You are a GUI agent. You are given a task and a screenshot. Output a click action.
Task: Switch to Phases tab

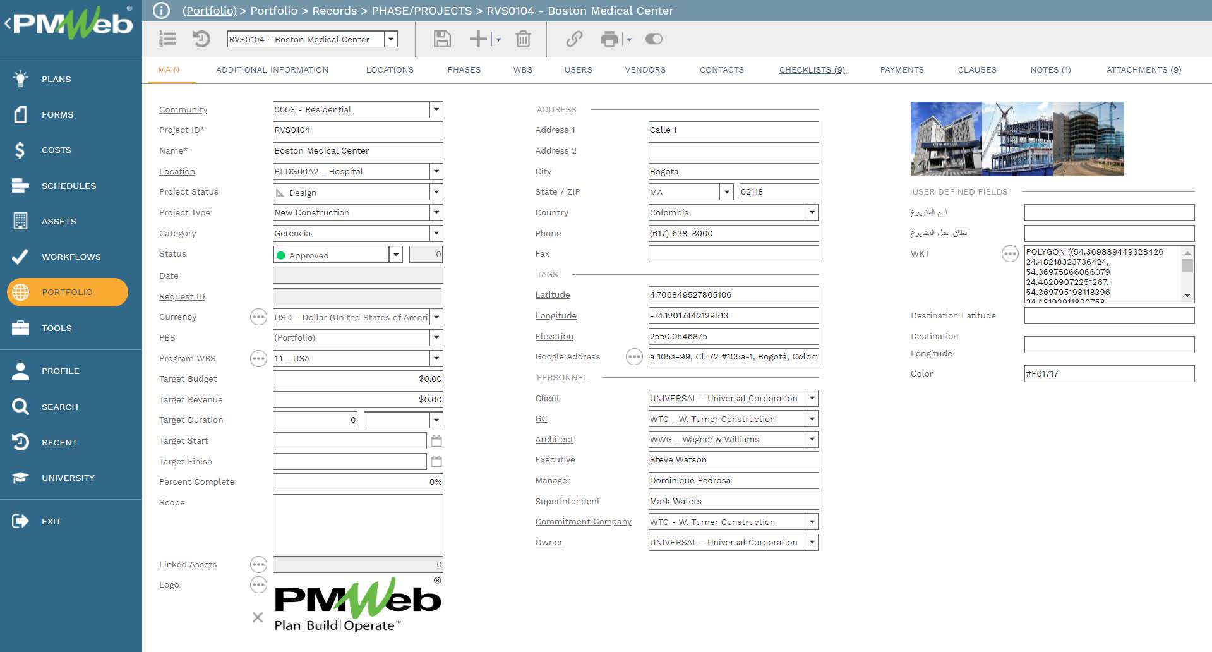(464, 69)
